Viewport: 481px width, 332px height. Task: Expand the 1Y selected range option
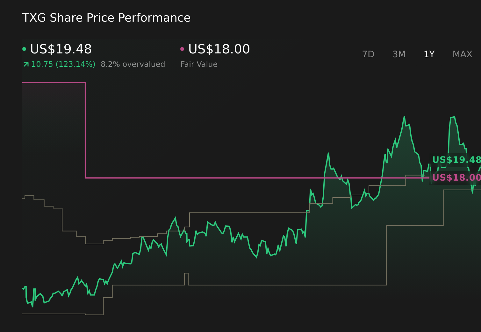(x=429, y=54)
